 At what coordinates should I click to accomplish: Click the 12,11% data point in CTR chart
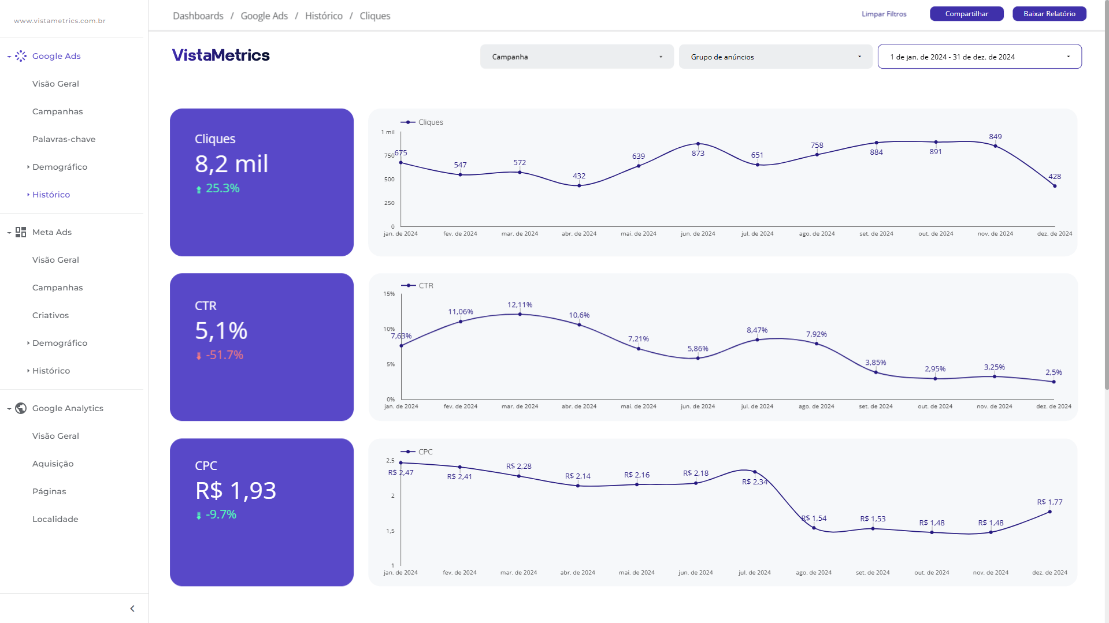coord(520,314)
